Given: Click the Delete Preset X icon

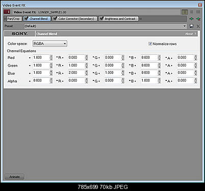Looking at the screenshot, I should click(198, 26).
